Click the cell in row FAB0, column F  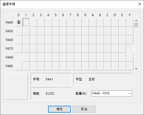tap(130, 66)
